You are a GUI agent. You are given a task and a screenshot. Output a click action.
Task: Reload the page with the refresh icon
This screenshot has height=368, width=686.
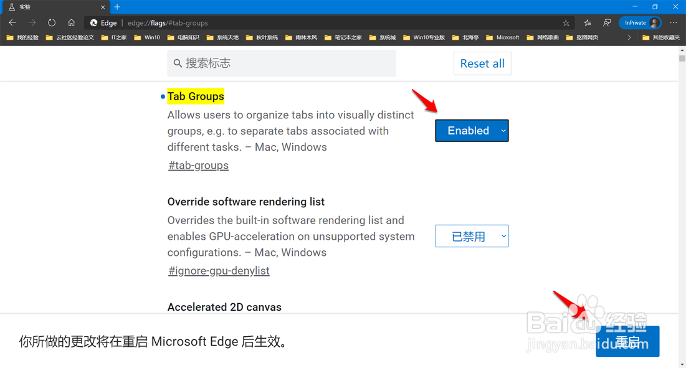52,22
